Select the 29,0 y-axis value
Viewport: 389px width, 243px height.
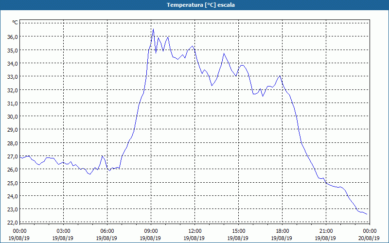[13, 130]
